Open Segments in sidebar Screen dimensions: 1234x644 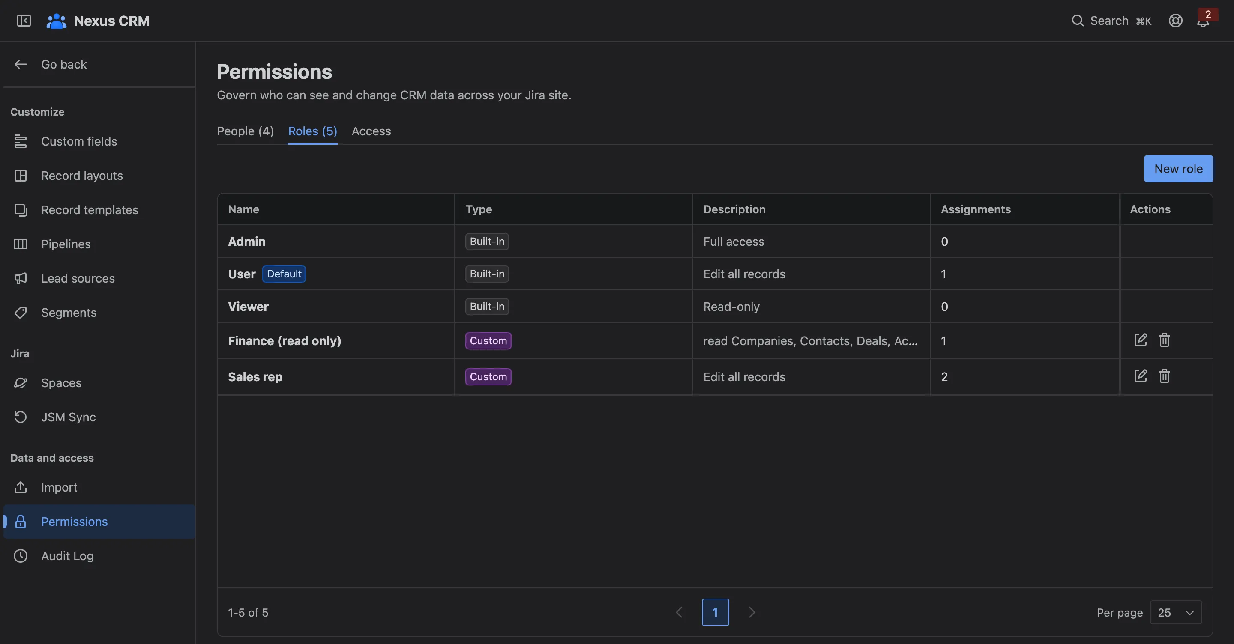point(99,313)
